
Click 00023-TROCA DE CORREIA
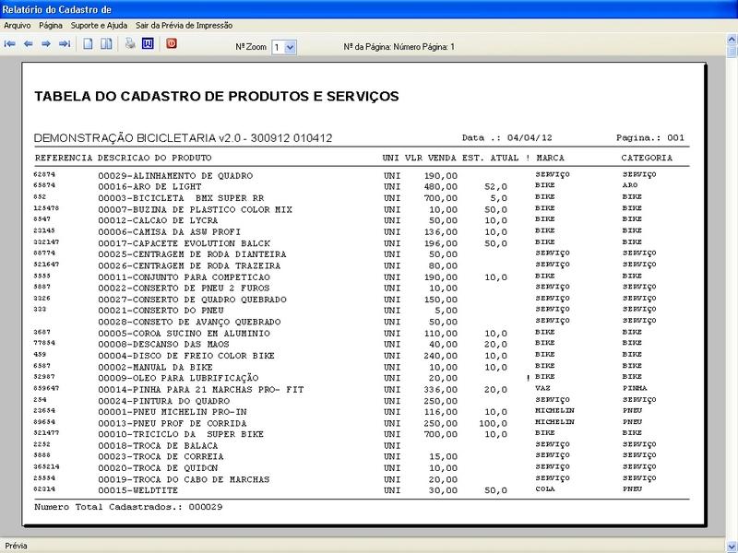161,456
